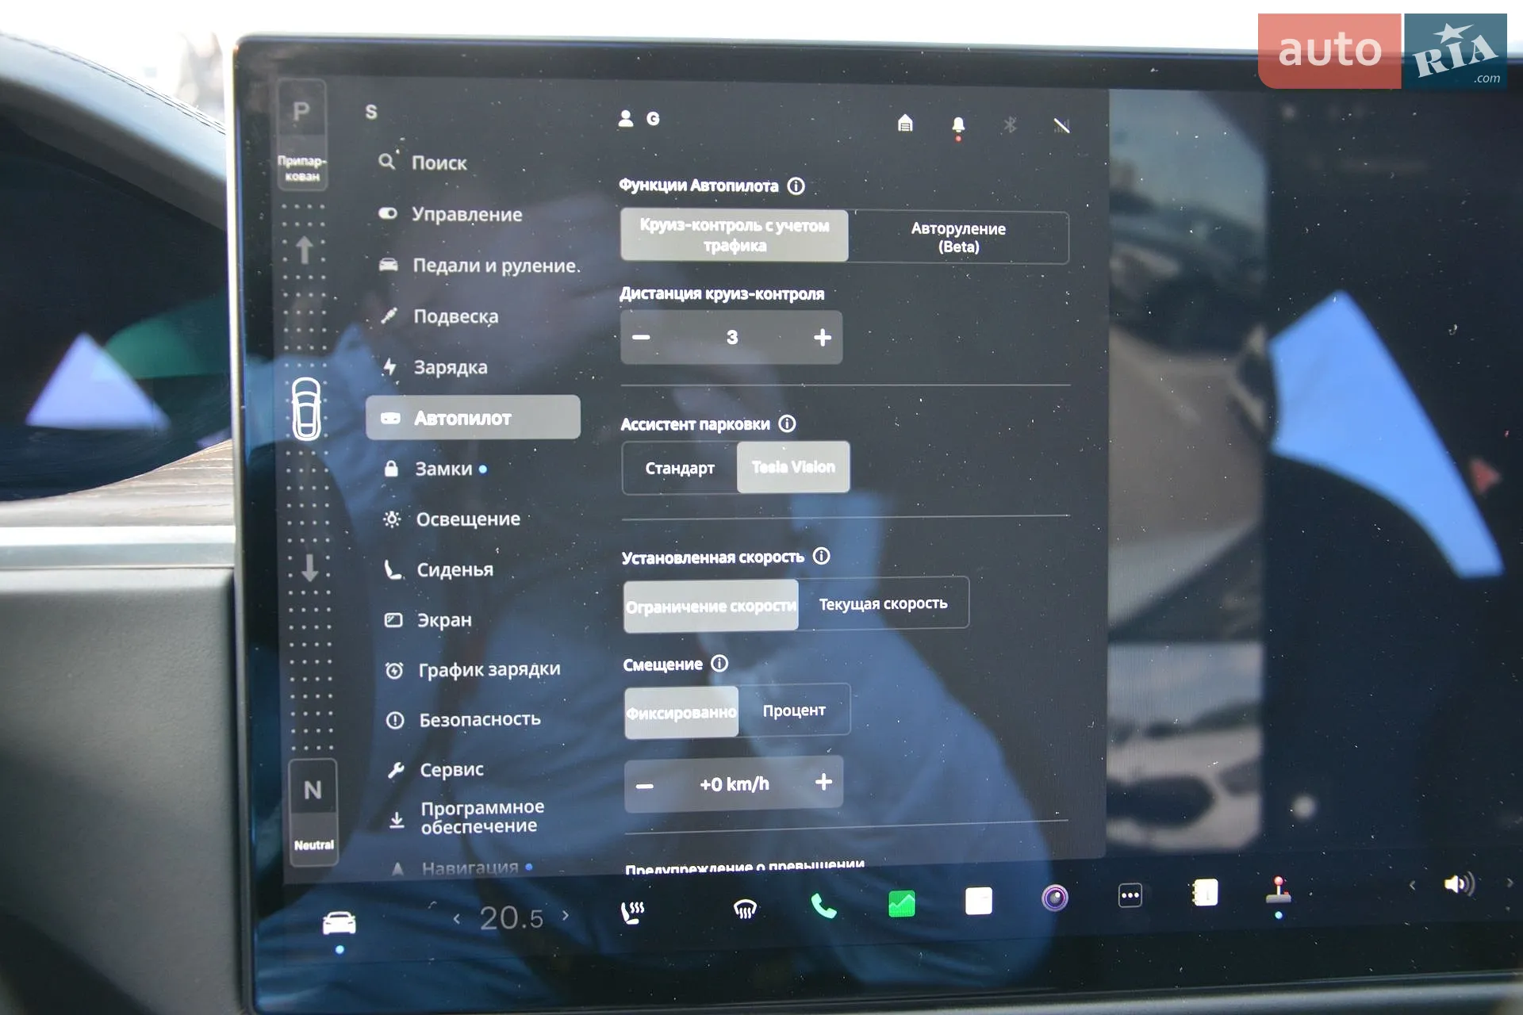This screenshot has width=1523, height=1015.
Task: Increase cruise control distance with plus
Action: coord(823,338)
